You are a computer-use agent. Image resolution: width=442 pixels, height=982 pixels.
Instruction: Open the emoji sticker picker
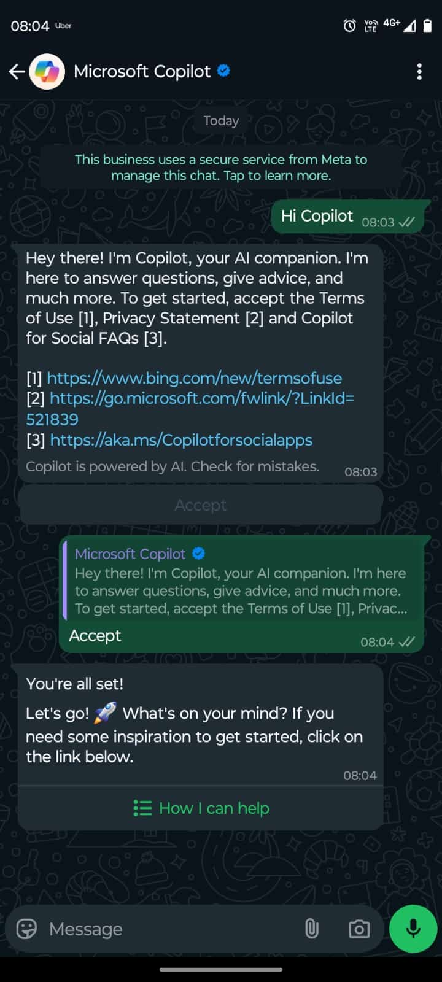coord(26,929)
